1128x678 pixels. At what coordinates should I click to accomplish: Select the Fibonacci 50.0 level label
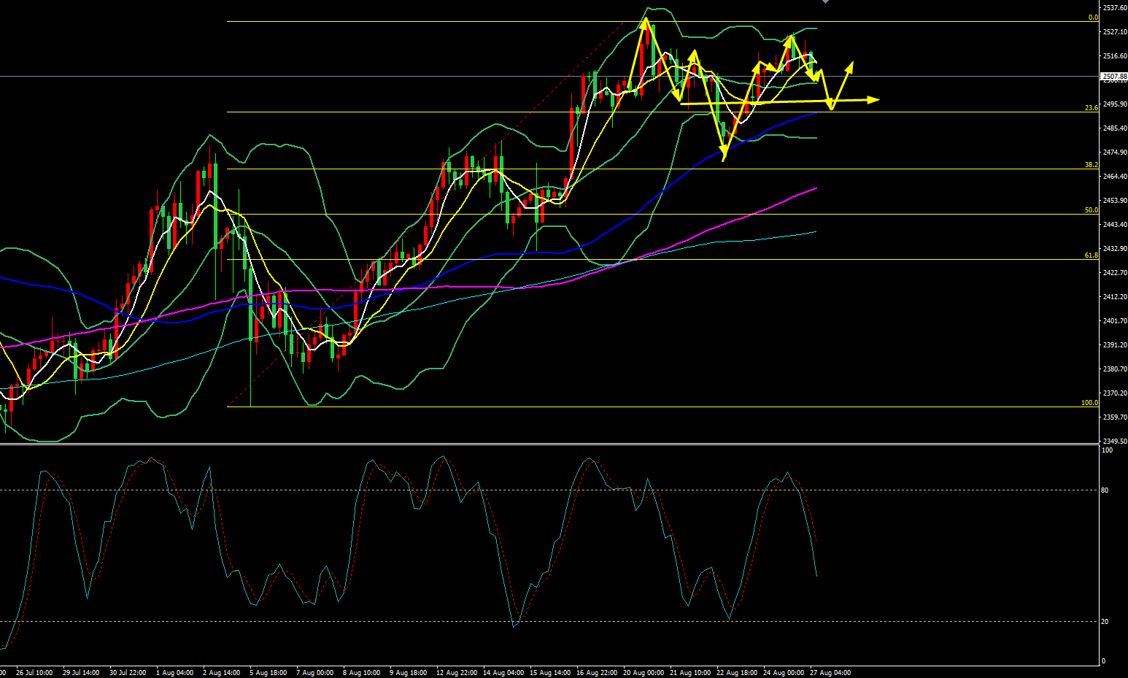pos(1092,210)
